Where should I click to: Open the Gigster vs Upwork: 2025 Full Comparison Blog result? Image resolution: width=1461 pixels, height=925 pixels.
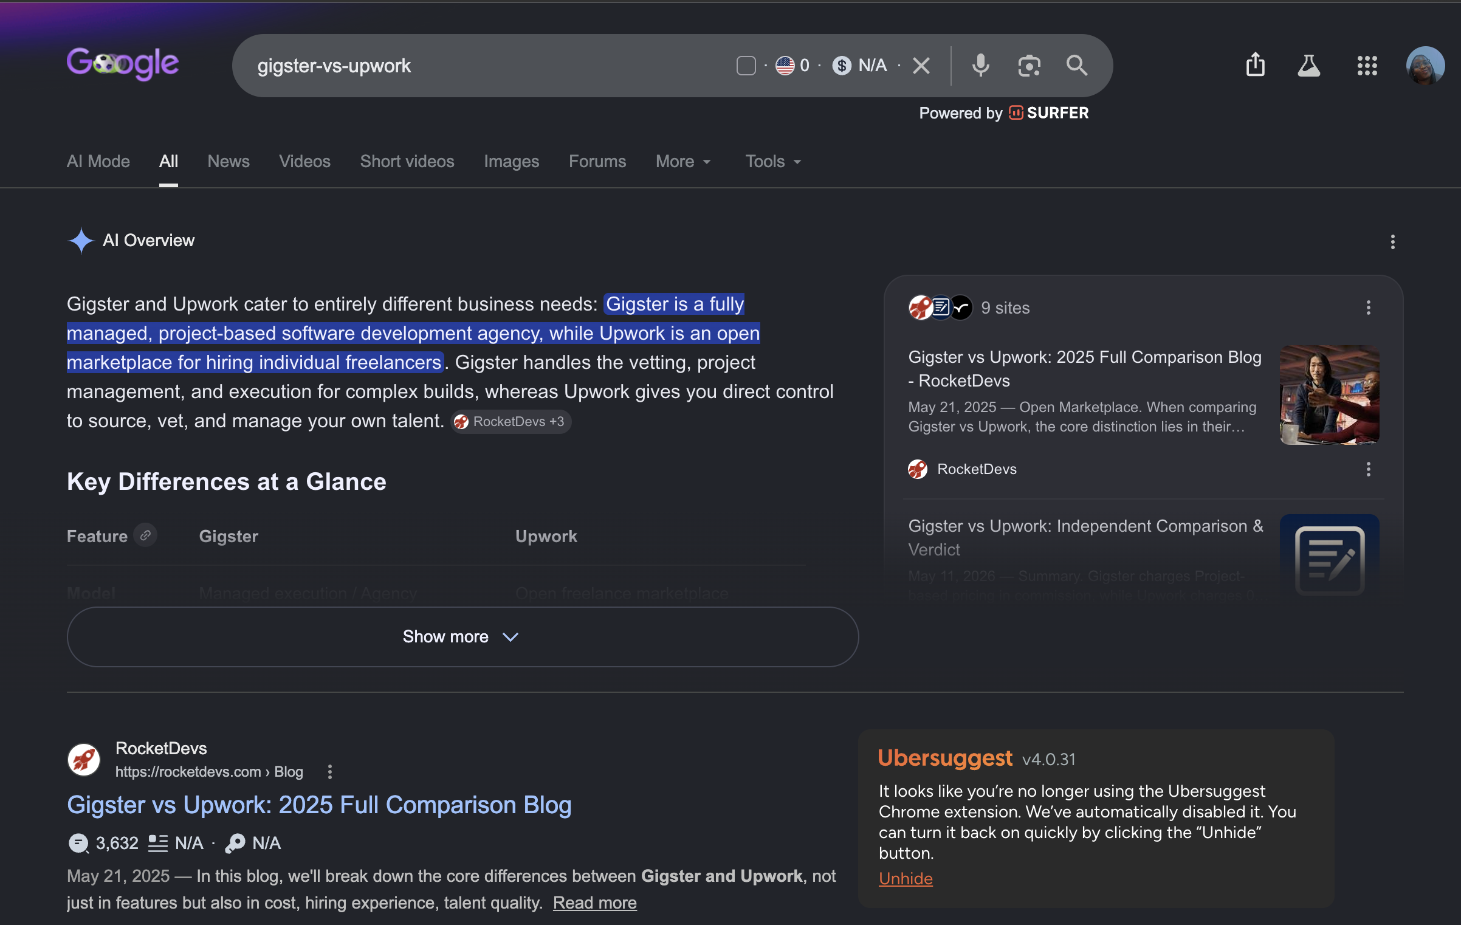coord(319,805)
